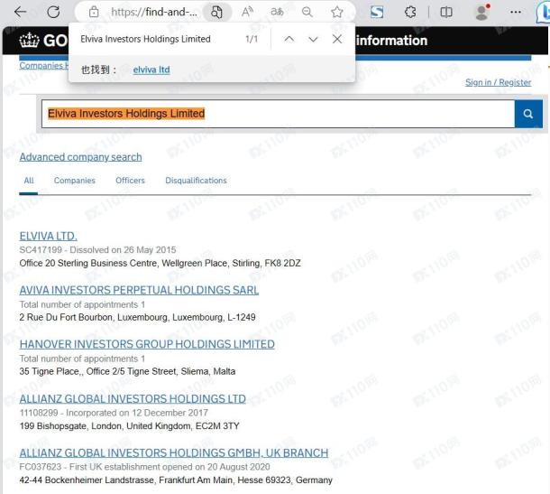
Task: Open the Read Aloud icon
Action: 247,13
